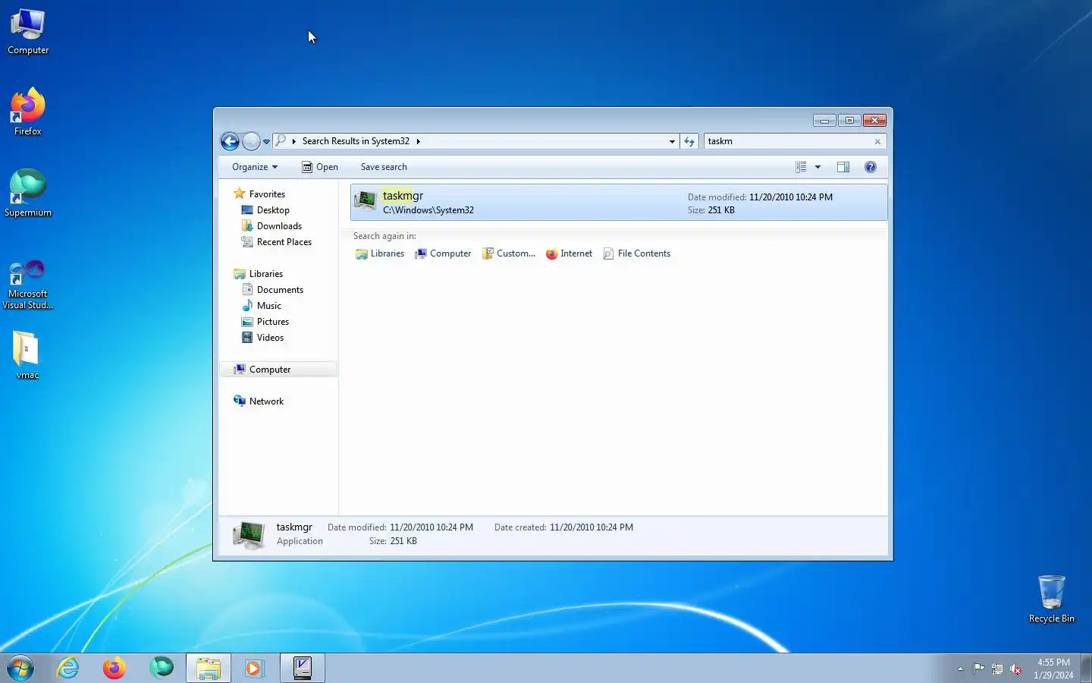1092x683 pixels.
Task: Select the Recycle Bin icon
Action: pos(1052,600)
